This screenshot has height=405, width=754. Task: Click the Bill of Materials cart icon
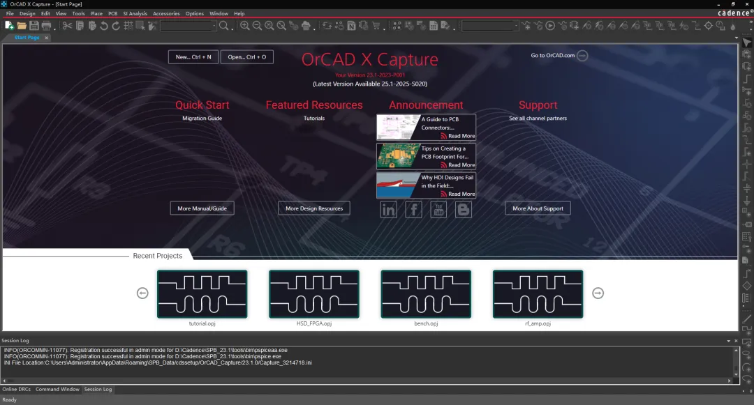point(376,25)
